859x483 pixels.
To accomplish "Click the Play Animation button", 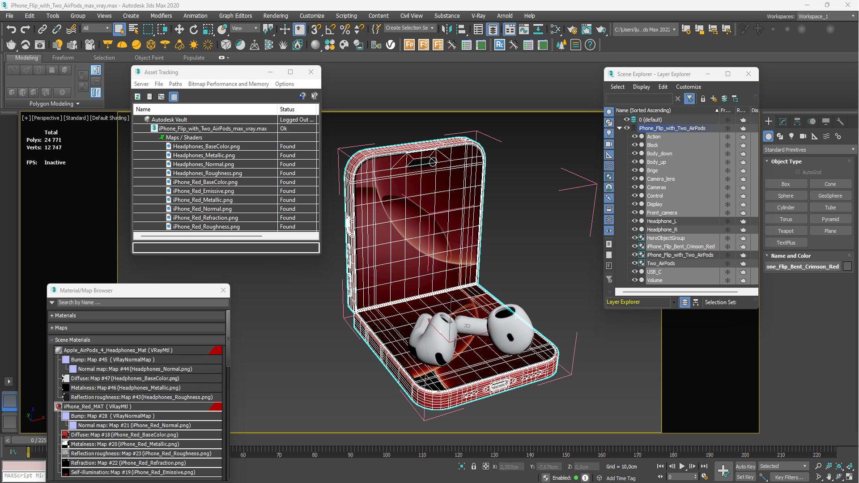I will 682,466.
